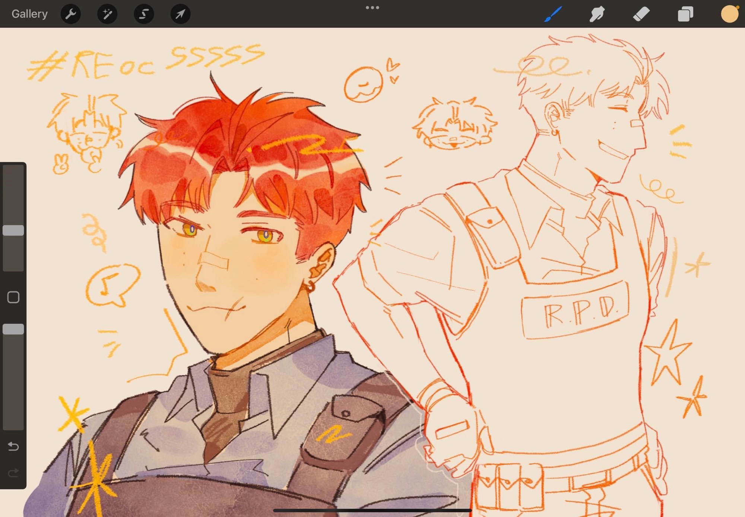Undo the last stroke
Viewport: 745px width, 517px height.
tap(13, 446)
